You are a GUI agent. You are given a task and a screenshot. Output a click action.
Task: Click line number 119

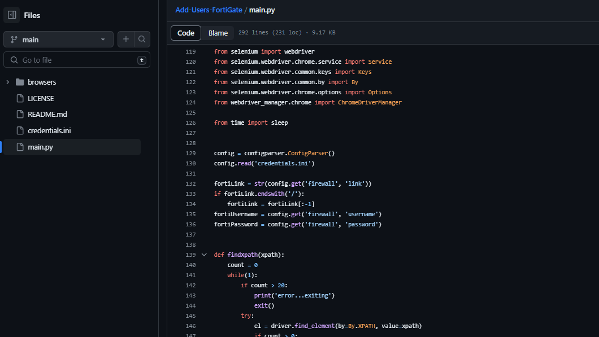pyautogui.click(x=190, y=51)
